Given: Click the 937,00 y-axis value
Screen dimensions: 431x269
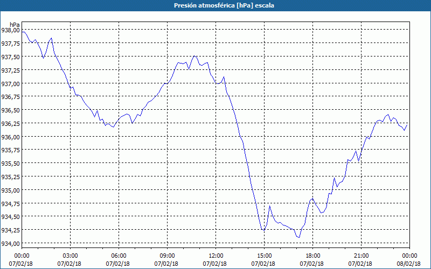Looking at the screenshot, I should [x=10, y=83].
